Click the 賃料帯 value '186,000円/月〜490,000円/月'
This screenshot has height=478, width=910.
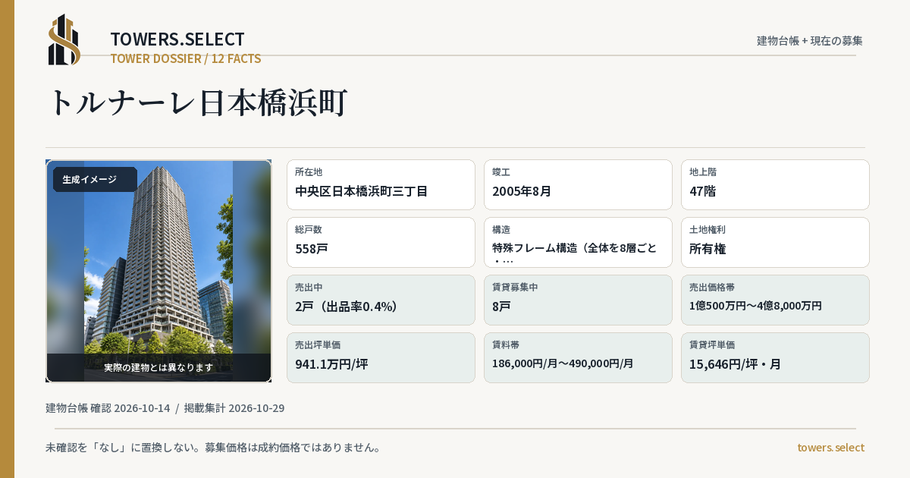click(563, 363)
